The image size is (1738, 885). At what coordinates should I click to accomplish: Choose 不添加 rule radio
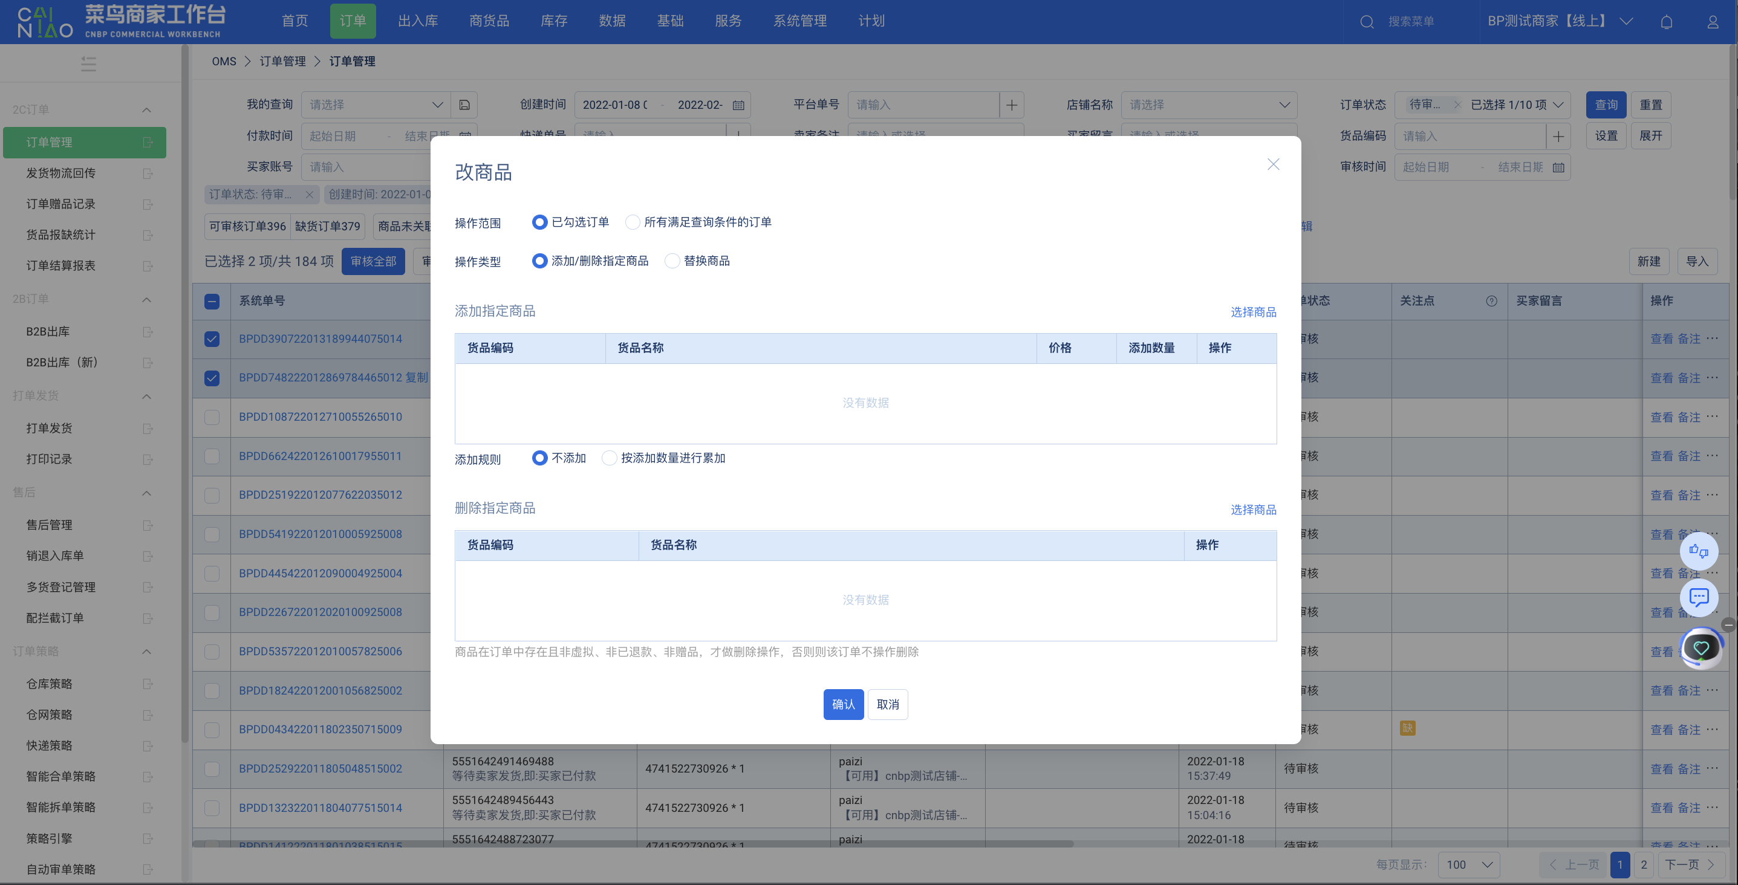[539, 458]
